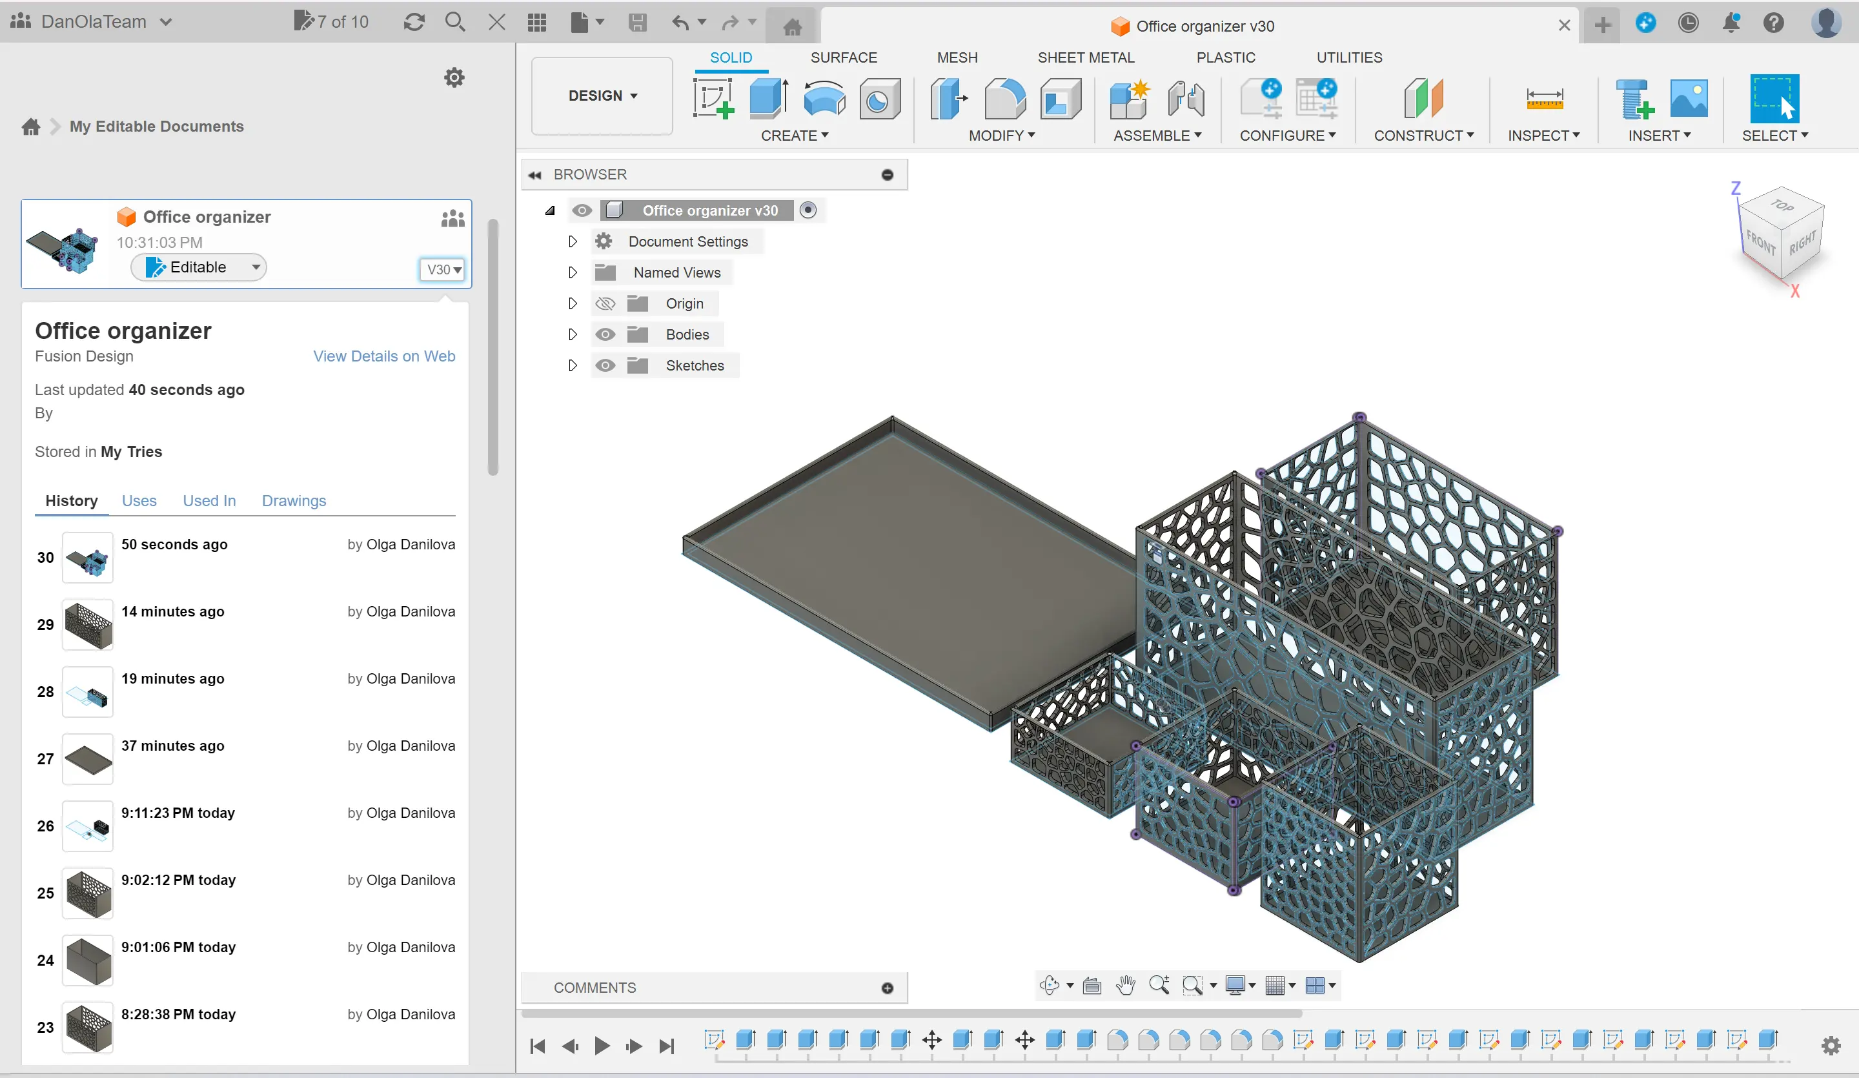Go to data panel home

tap(31, 127)
